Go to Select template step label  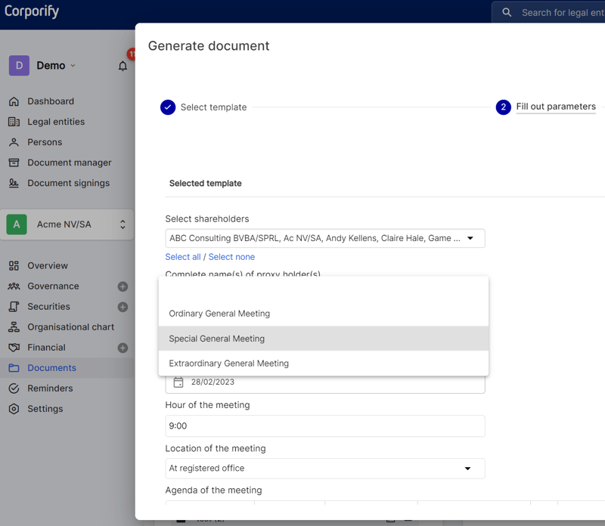pos(213,107)
